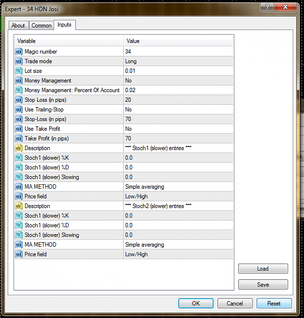The width and height of the screenshot is (304, 318).
Task: Click the Use Trailing-Stop variable name
Action: pyautogui.click(x=44, y=109)
